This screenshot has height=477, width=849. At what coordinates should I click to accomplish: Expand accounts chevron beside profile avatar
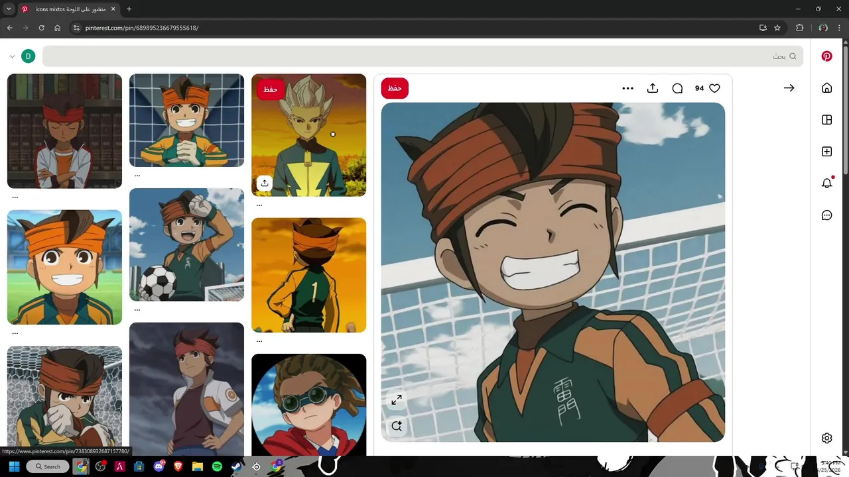[12, 56]
